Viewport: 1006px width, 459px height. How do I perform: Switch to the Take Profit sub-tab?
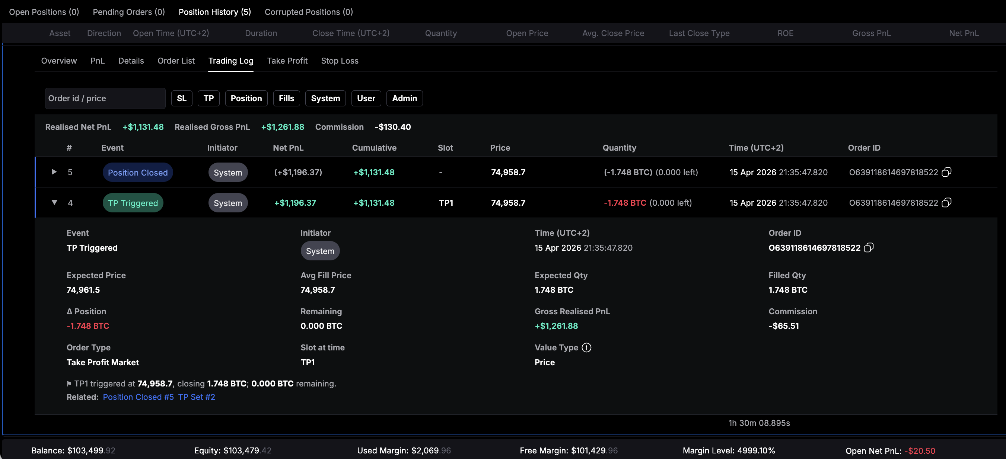287,61
